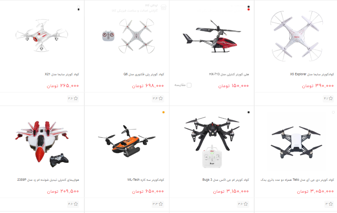This screenshot has height=213, width=337.
Task: Click star rating icon under Tello drone
Action: click(331, 204)
